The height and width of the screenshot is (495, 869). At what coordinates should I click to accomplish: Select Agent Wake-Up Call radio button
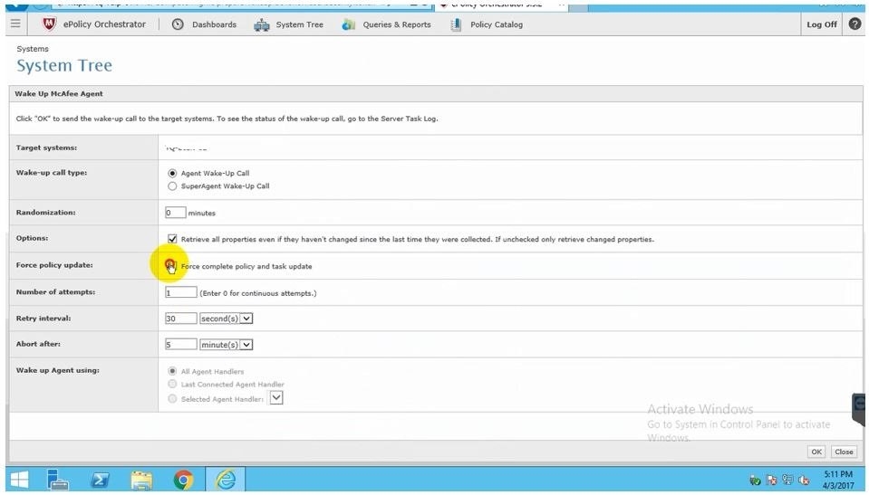pyautogui.click(x=173, y=173)
